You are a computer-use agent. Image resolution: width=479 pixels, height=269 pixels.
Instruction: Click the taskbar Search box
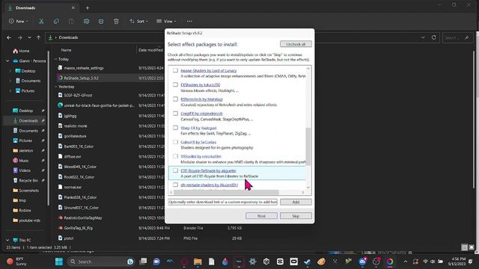(x=101, y=262)
